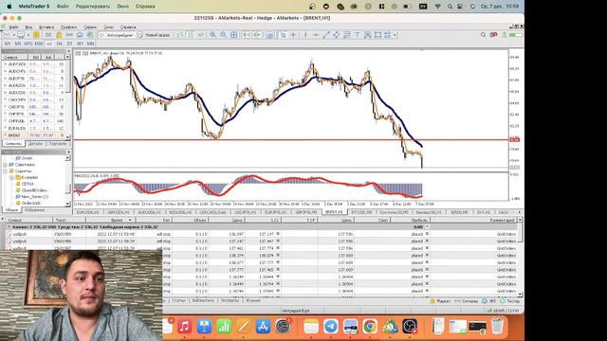Switch to USDCAD,Daily chart tab

click(212, 212)
